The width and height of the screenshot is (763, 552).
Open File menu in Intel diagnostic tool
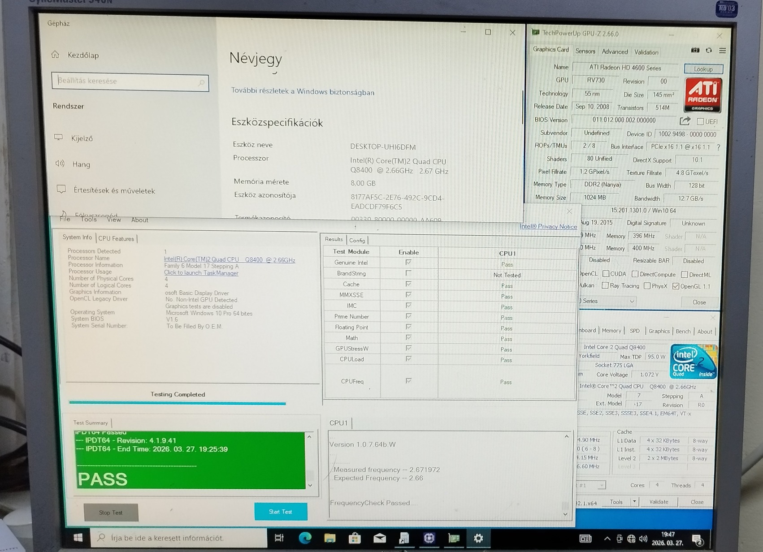point(65,219)
